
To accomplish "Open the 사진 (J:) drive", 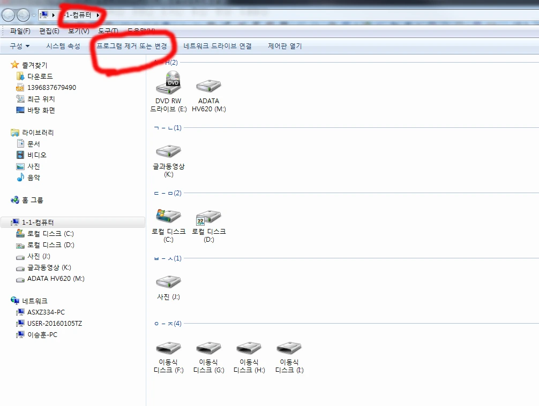I will coord(168,282).
